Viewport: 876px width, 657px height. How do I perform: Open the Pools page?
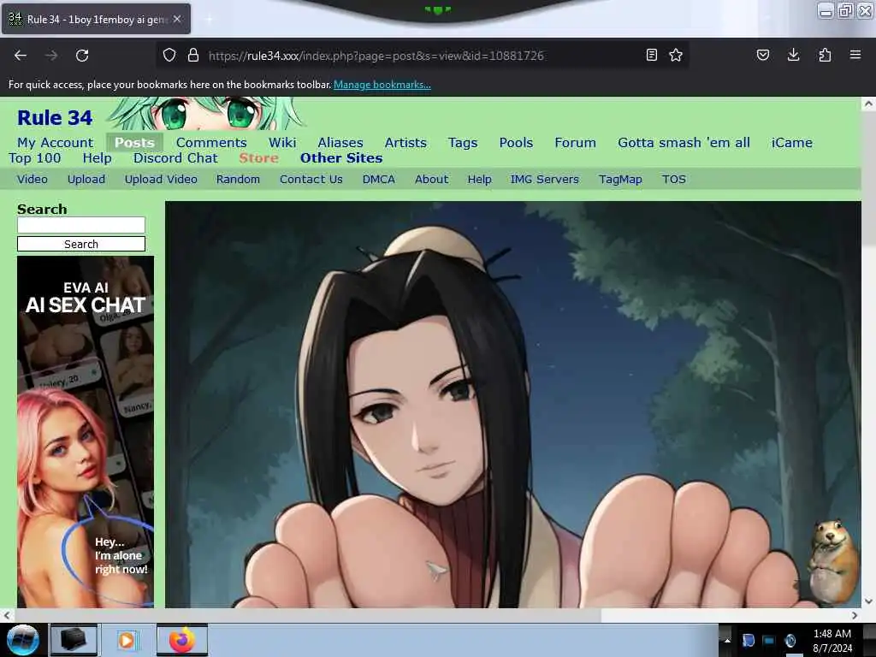[516, 143]
